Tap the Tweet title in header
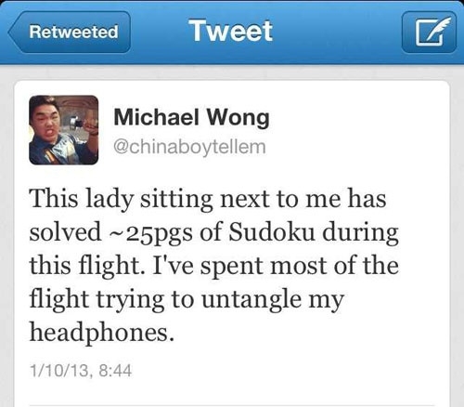The height and width of the screenshot is (407, 464). click(x=232, y=31)
